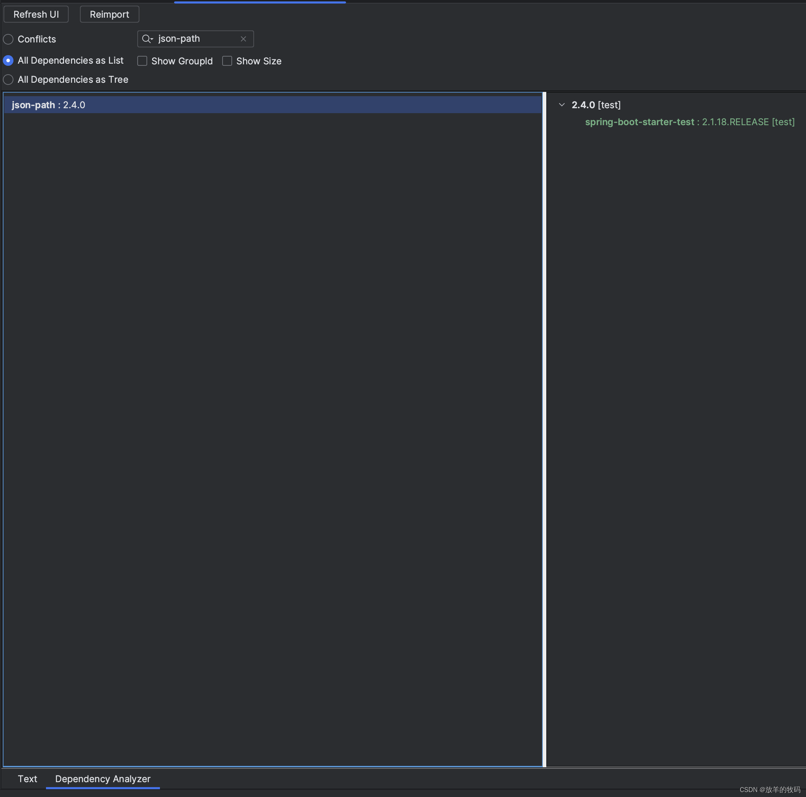Click the splitter between the two dependency panels
Image resolution: width=806 pixels, height=797 pixels.
(x=545, y=417)
